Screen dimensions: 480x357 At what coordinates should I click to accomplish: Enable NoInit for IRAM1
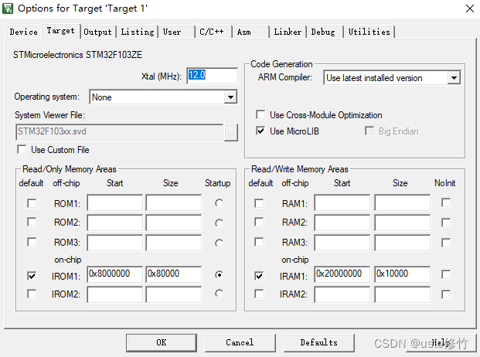446,274
